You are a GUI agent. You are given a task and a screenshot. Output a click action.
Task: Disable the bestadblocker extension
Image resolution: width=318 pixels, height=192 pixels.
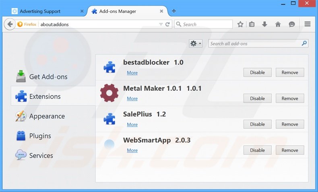click(257, 72)
